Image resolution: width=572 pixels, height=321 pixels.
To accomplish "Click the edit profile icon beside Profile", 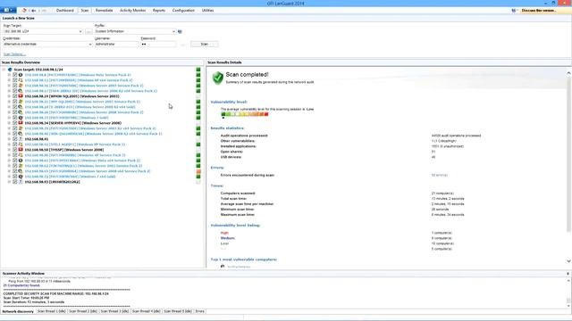I will point(180,32).
